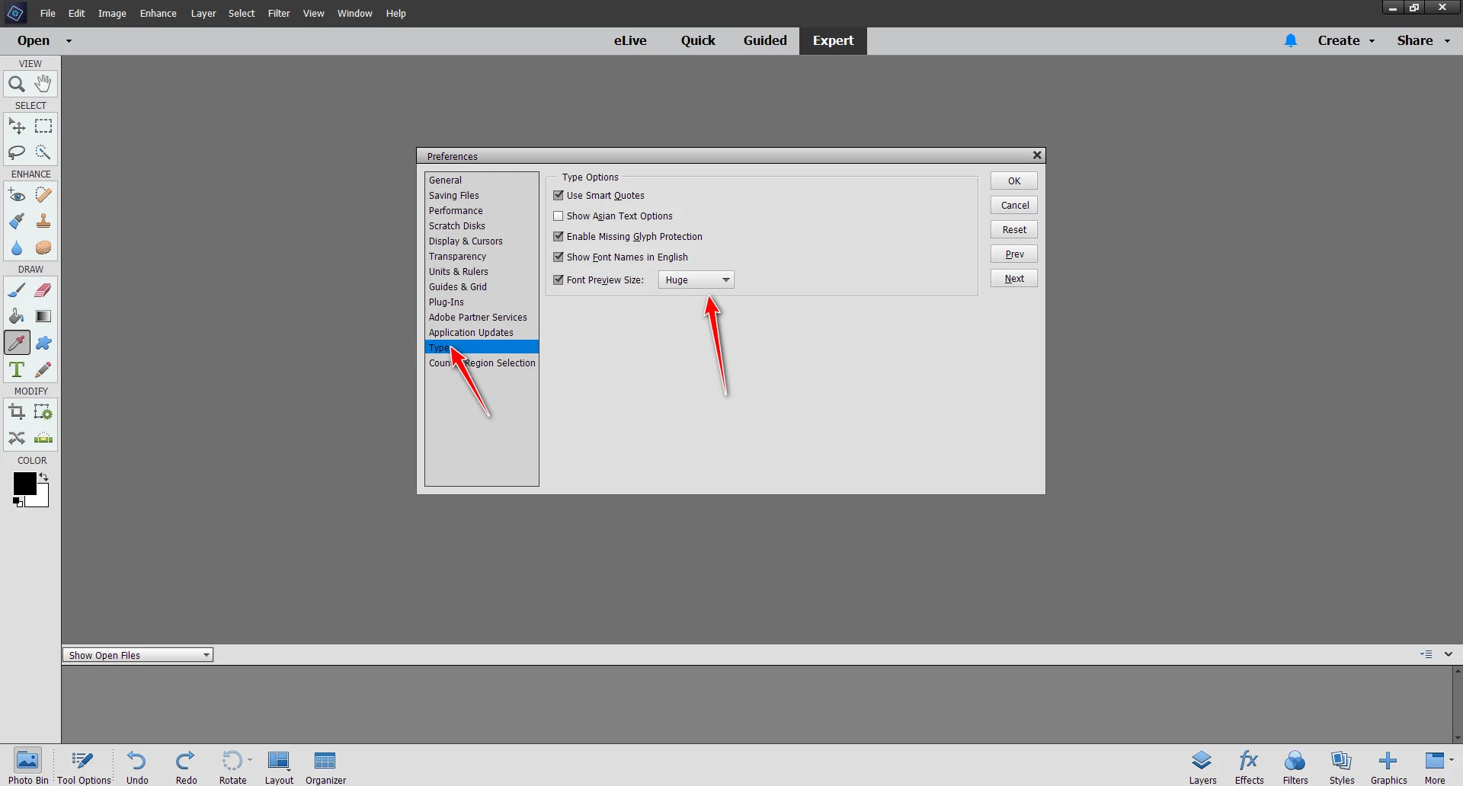Select the Quick Selection tool

click(x=43, y=152)
